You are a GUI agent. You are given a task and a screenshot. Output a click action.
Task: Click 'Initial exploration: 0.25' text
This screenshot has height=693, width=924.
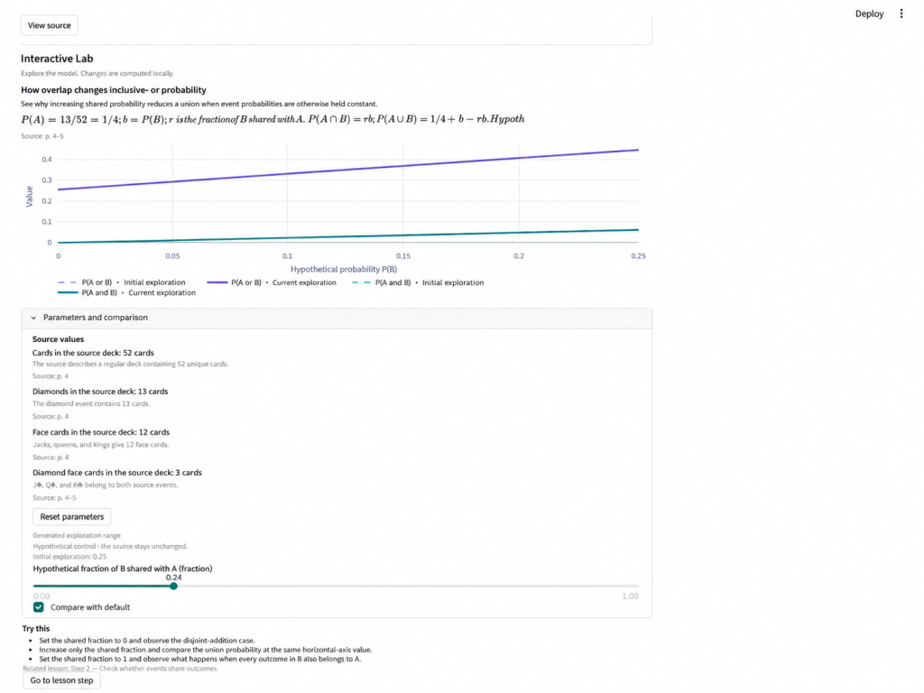pyautogui.click(x=69, y=557)
